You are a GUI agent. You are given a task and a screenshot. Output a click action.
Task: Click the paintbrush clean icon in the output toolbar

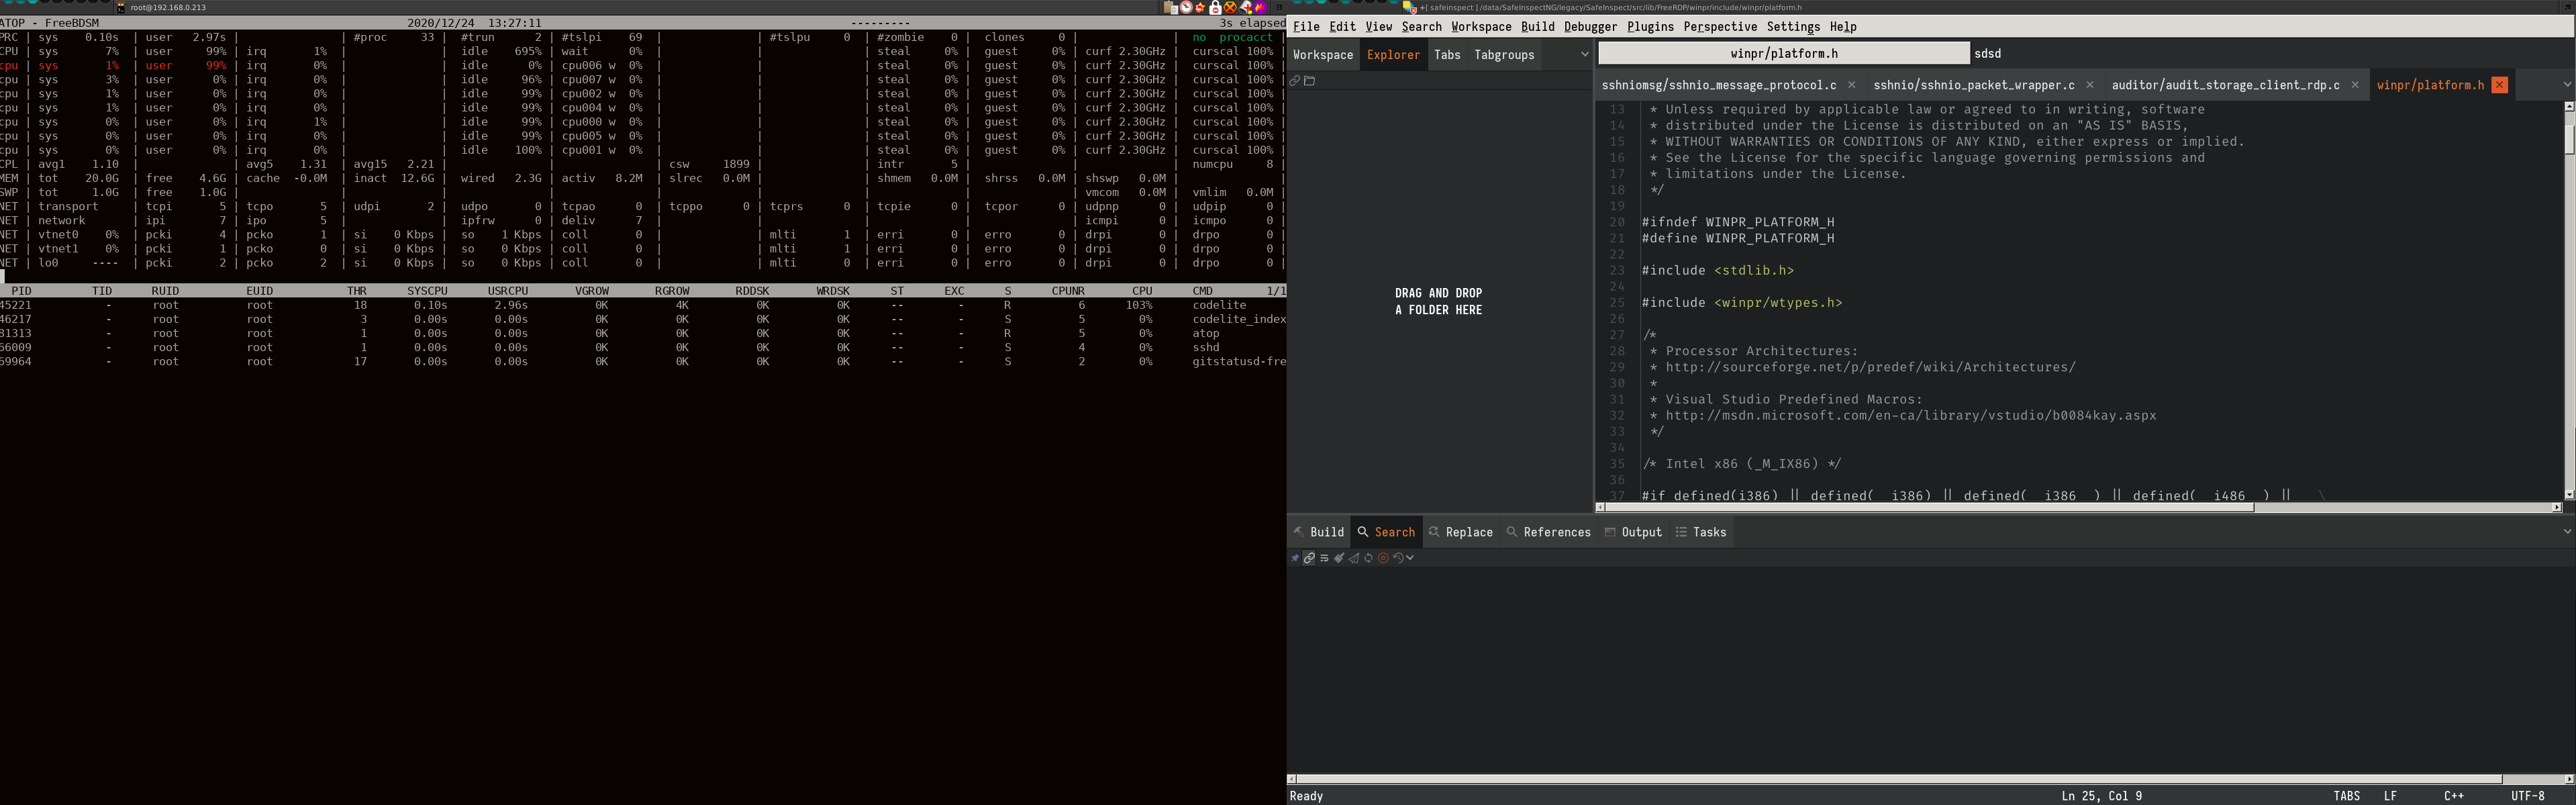[x=1340, y=558]
